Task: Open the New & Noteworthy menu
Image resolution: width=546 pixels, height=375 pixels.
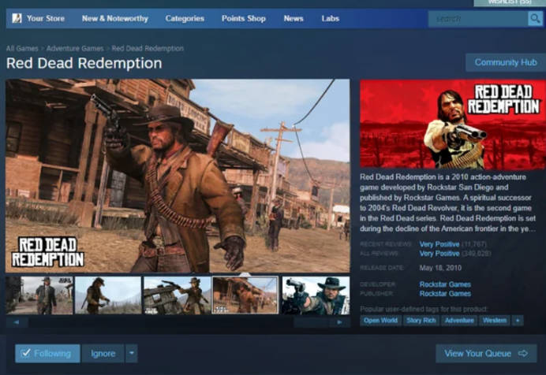Action: [115, 18]
